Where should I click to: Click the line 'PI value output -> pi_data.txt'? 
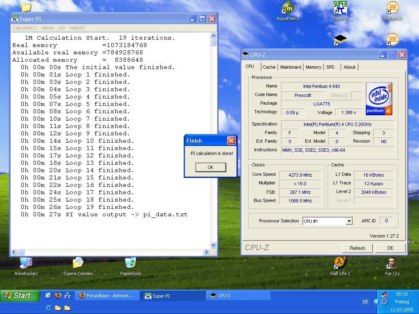127,214
